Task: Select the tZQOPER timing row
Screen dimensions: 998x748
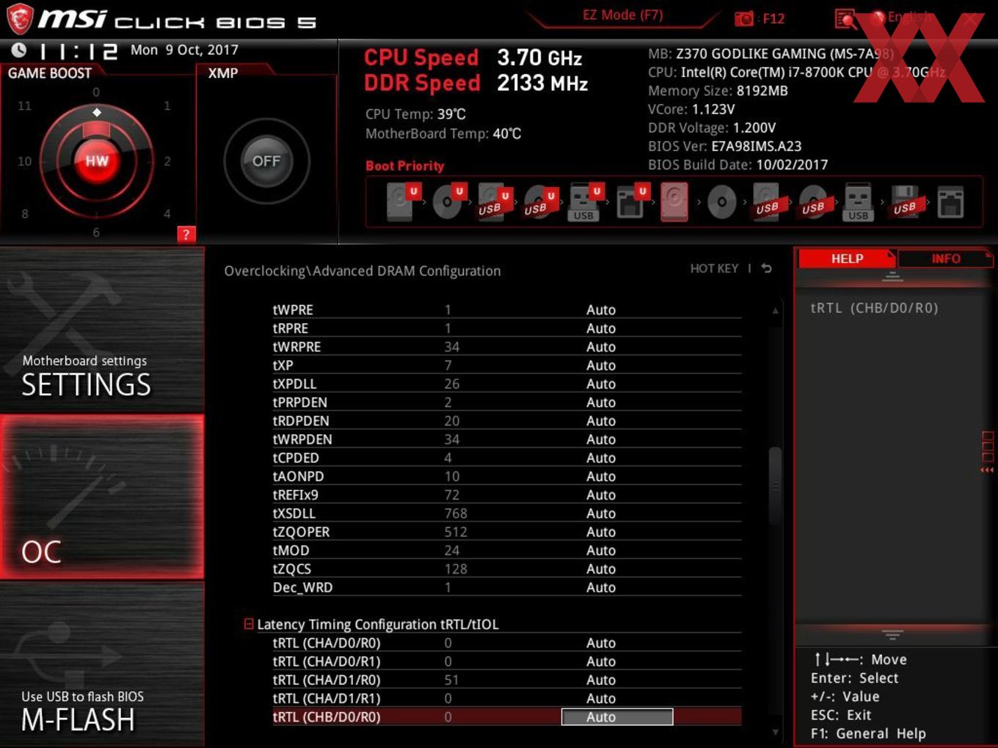Action: 506,532
